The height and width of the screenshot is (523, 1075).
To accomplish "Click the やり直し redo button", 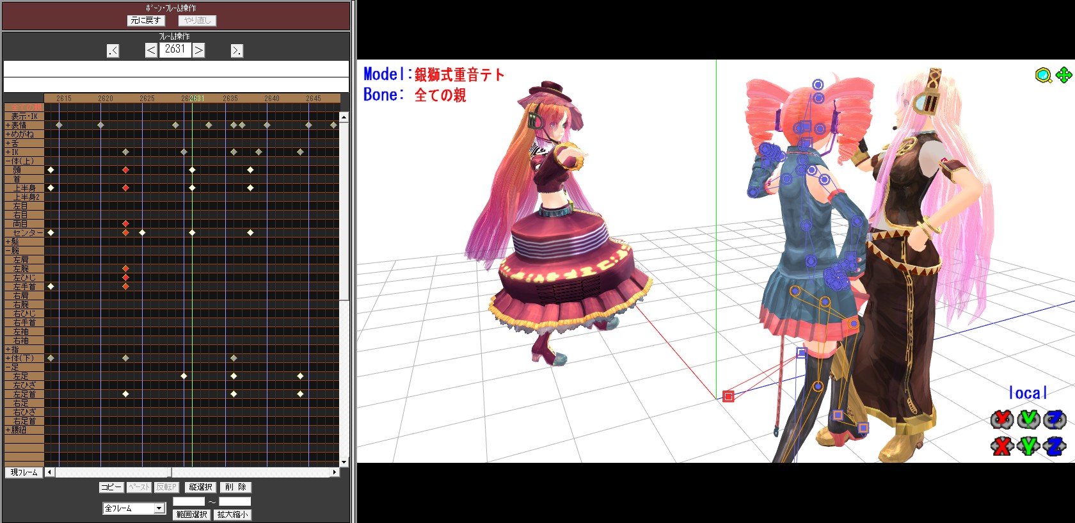I will [198, 20].
